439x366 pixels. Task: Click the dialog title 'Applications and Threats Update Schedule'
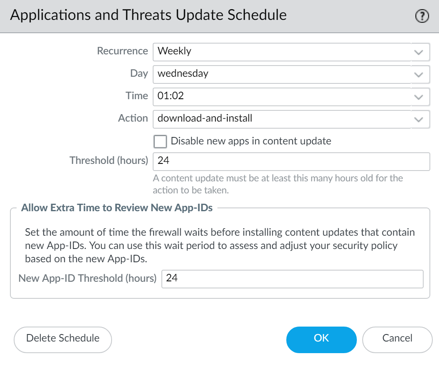tap(148, 15)
